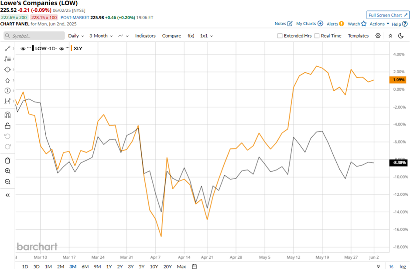Add to Watch star icon
410x269 pixels.
click(364, 24)
